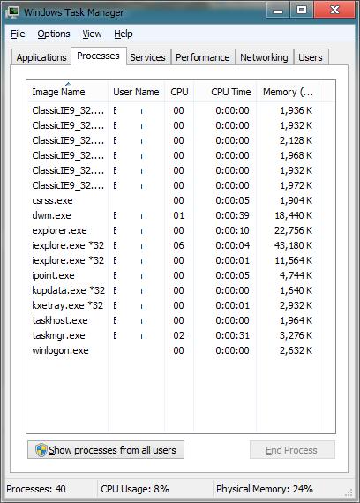Sort processes by the CPU column header
The width and height of the screenshot is (360, 503).
(179, 92)
